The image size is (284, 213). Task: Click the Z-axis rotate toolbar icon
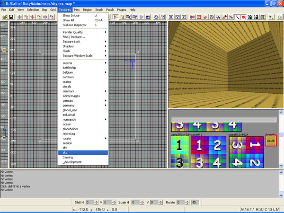coord(52,17)
